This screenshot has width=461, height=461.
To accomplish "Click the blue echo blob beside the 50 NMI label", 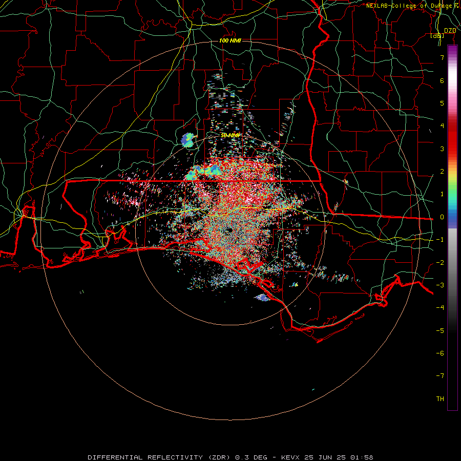I will coord(187,140).
